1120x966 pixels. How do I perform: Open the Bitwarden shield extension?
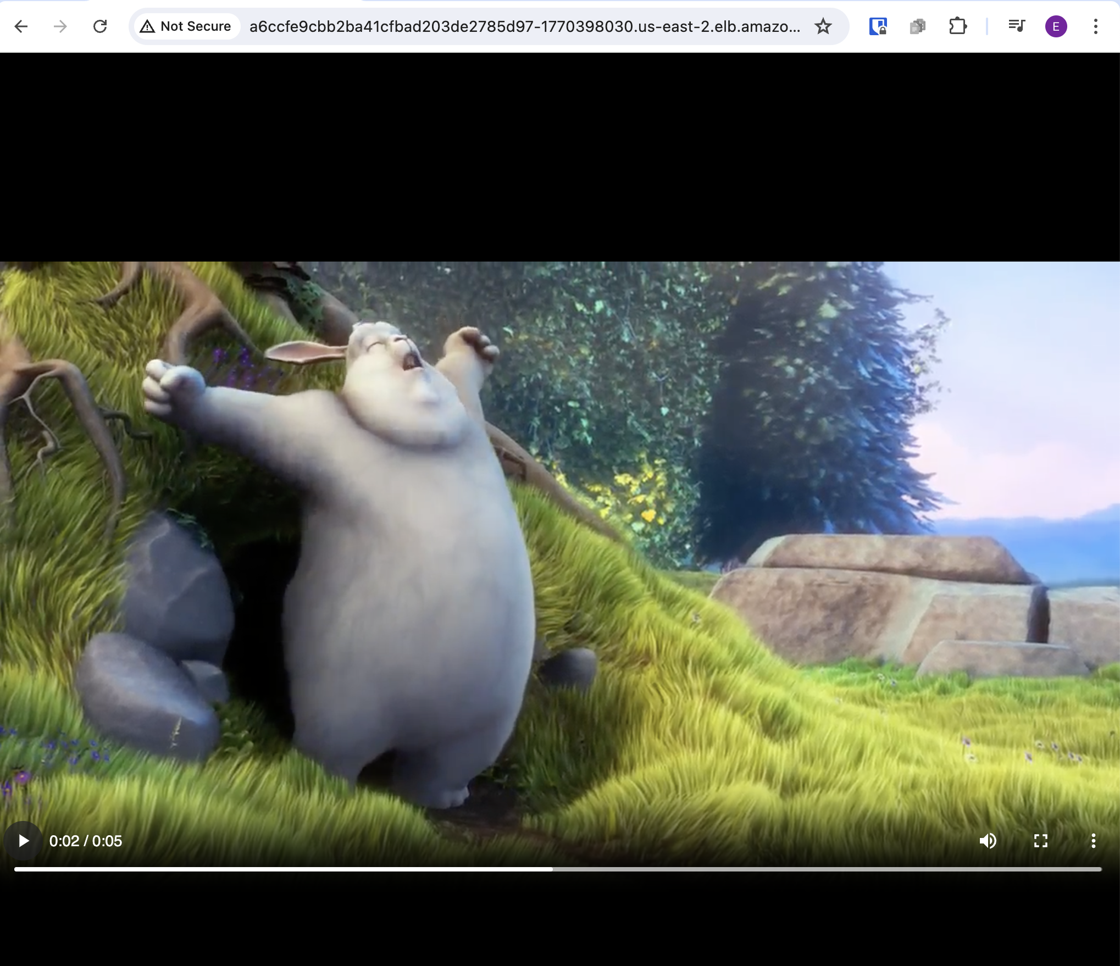[878, 26]
